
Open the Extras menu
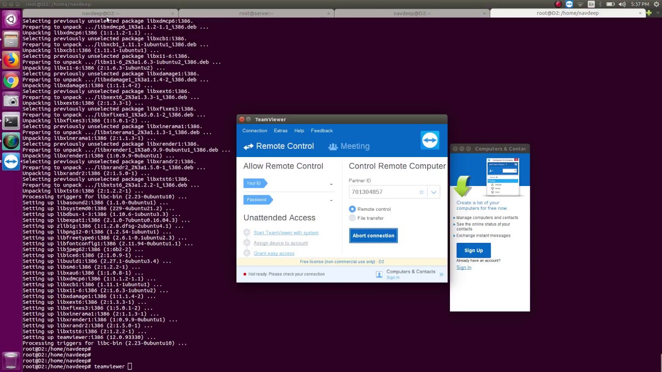[x=280, y=131]
